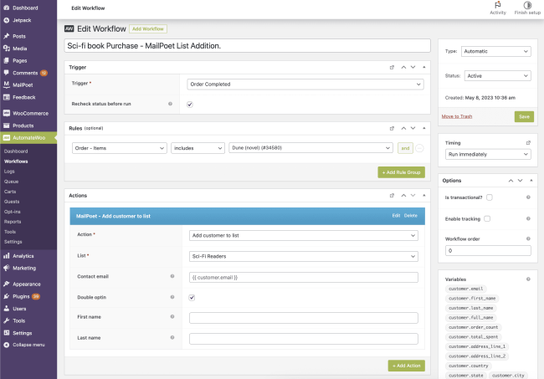This screenshot has width=544, height=379.
Task: Go to Carts in AutomateWoo submenu
Action: [x=10, y=191]
